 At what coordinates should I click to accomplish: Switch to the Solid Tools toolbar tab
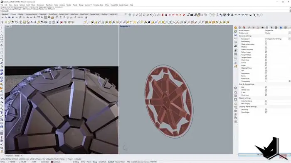point(74,14)
